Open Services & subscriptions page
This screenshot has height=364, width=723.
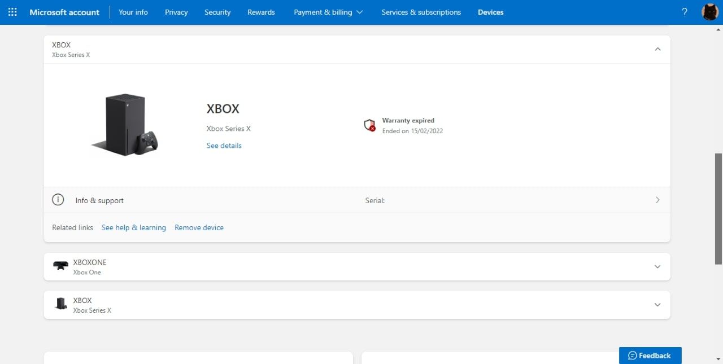(x=421, y=12)
